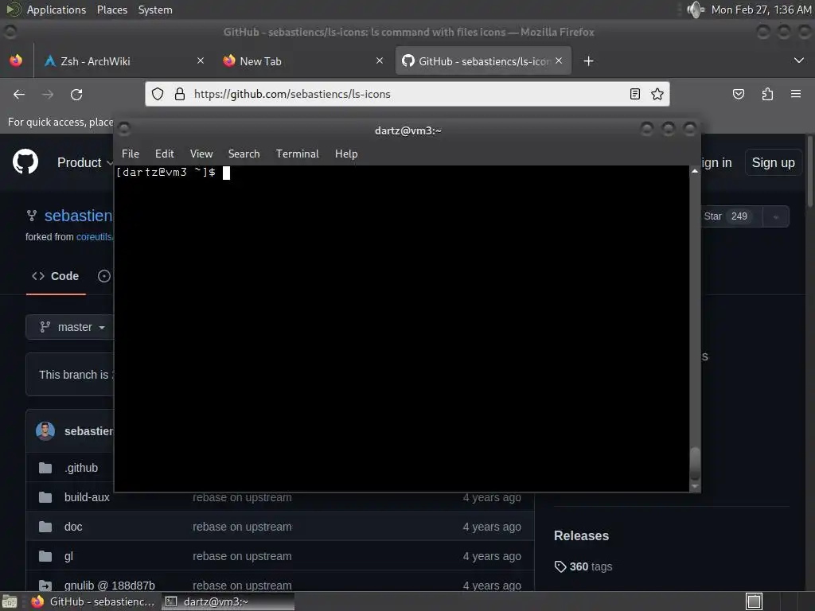Click Issues tab icon beside Code
Viewport: 815px width, 611px height.
click(104, 276)
